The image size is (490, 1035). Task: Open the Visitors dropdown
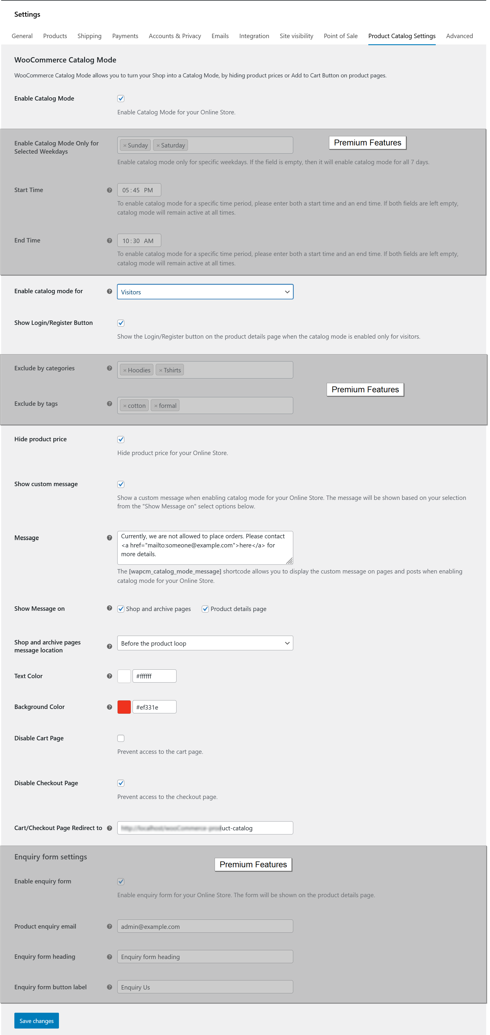205,292
